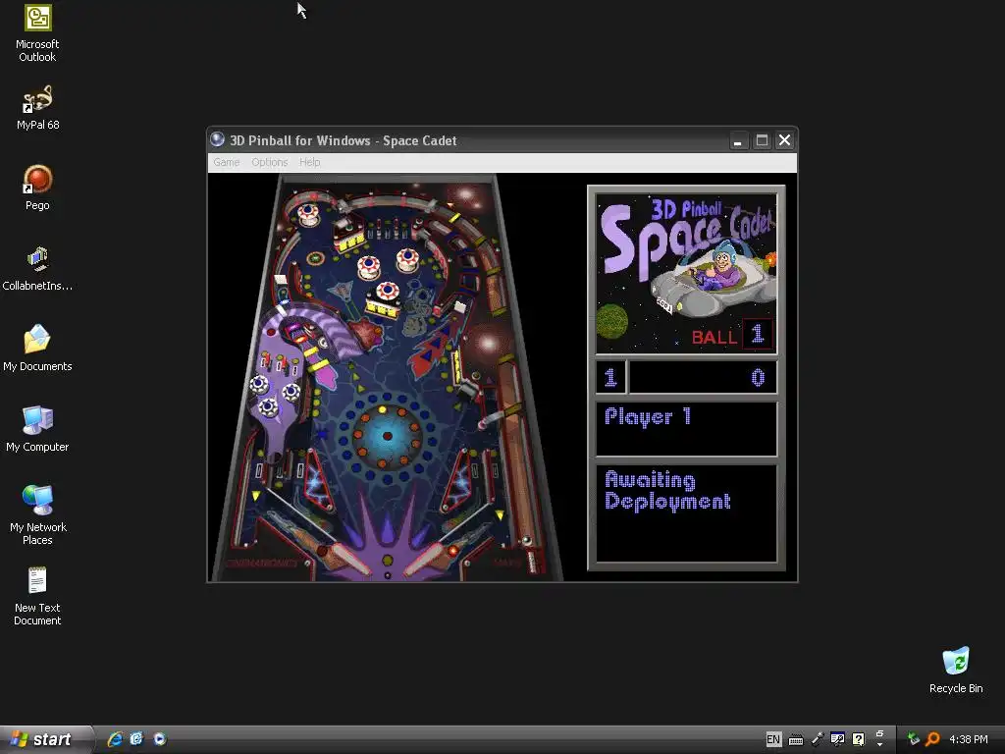Click the score display showing 0
Image resolution: width=1005 pixels, height=754 pixels.
tap(703, 377)
